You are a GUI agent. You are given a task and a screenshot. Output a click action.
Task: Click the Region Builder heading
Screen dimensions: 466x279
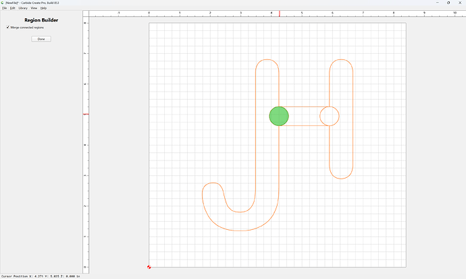tap(41, 20)
